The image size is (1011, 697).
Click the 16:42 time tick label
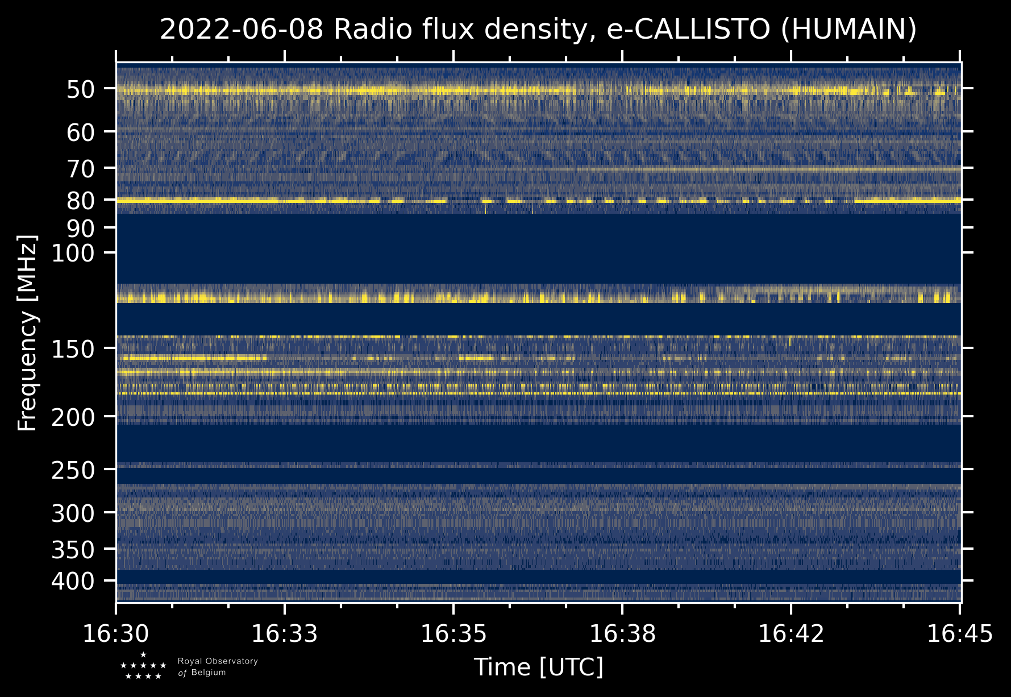(x=791, y=634)
